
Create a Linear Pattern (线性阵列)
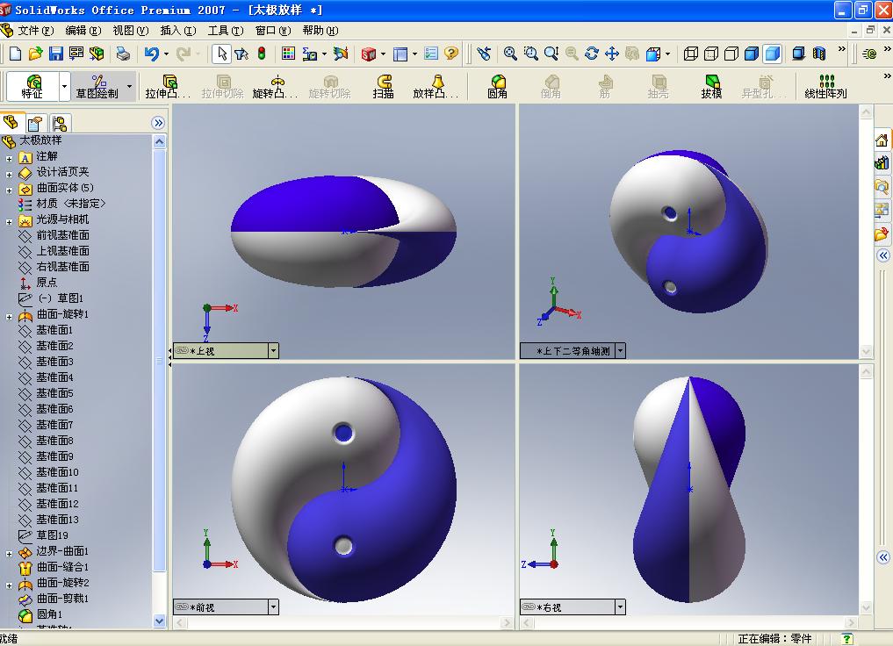[825, 87]
